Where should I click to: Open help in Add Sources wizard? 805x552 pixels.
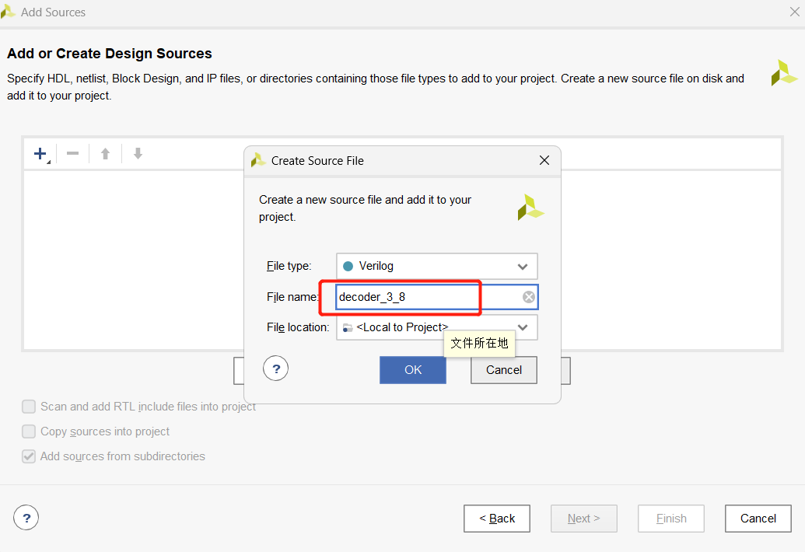coord(26,518)
